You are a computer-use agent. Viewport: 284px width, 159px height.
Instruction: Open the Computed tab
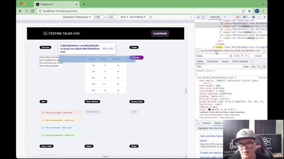[212, 61]
